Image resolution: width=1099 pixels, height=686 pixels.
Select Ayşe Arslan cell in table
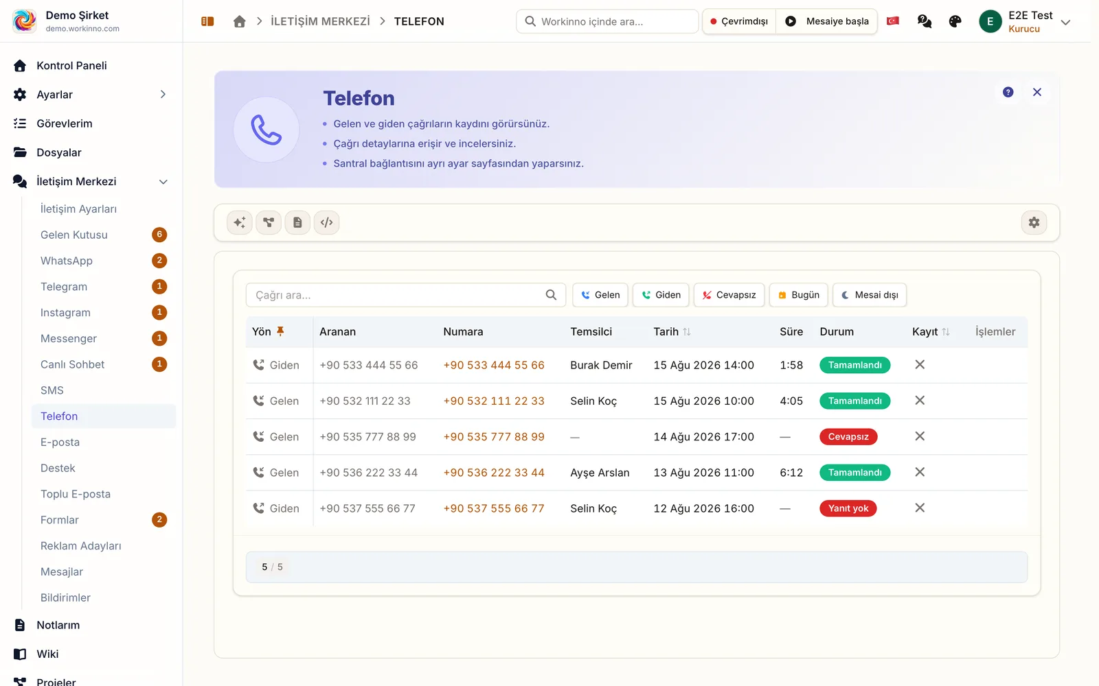tap(600, 473)
